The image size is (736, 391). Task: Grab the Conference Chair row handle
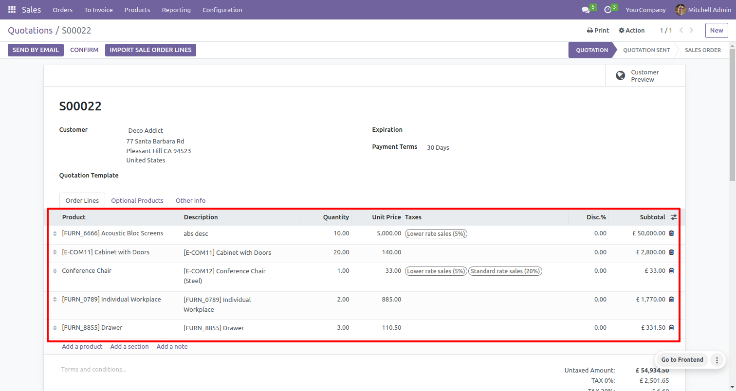pyautogui.click(x=55, y=271)
